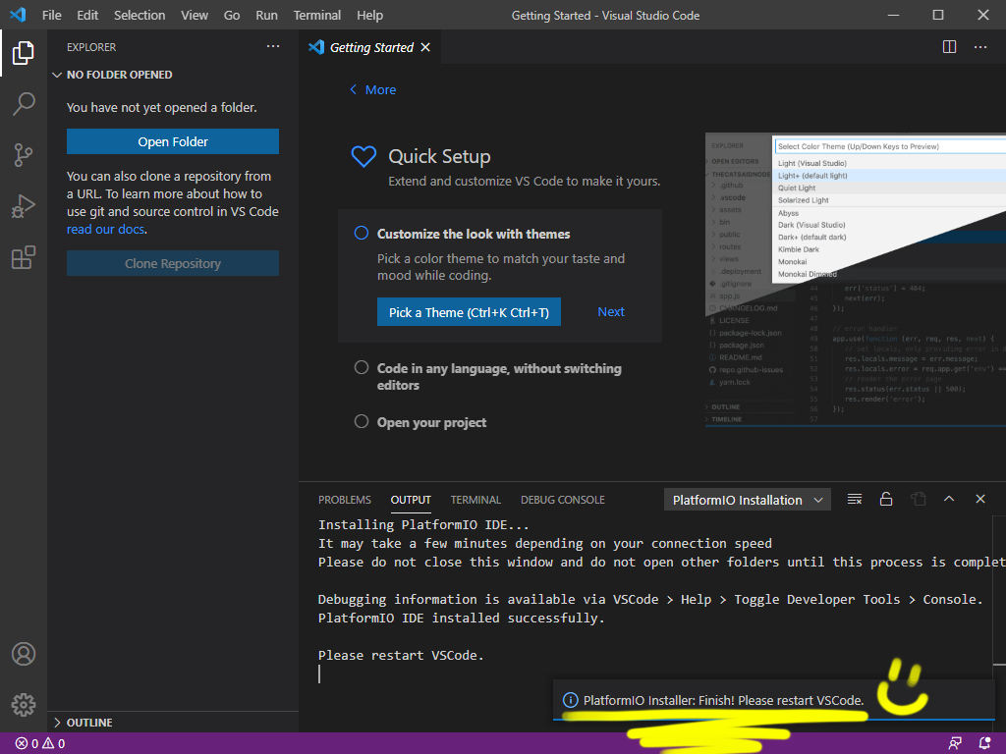This screenshot has height=754, width=1006.
Task: Open the View menu
Action: click(195, 15)
